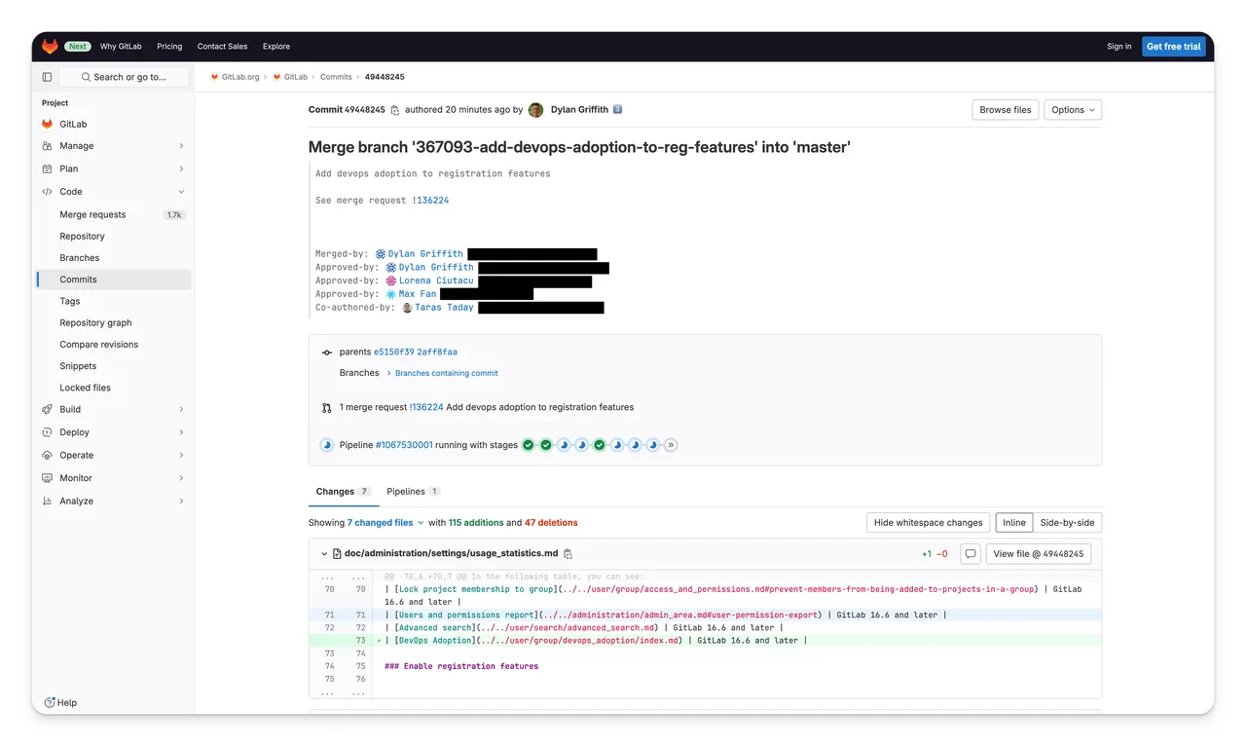Click the Manage section icon
Screen dimensions: 1246x746
[x=47, y=146]
